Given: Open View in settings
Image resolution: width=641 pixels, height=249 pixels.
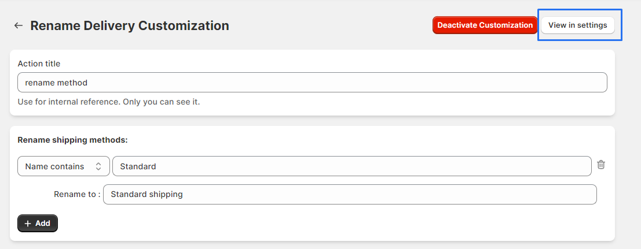Looking at the screenshot, I should coord(577,25).
